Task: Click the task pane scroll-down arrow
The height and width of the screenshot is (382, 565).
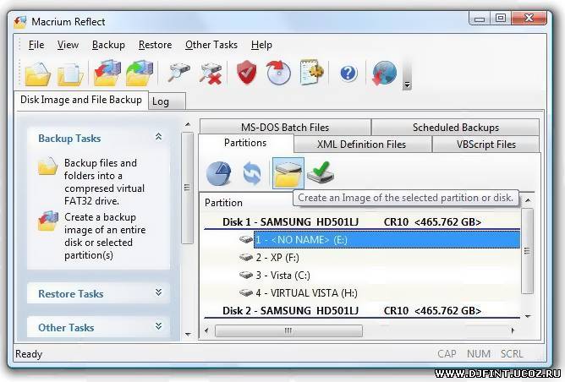Action: tap(188, 334)
